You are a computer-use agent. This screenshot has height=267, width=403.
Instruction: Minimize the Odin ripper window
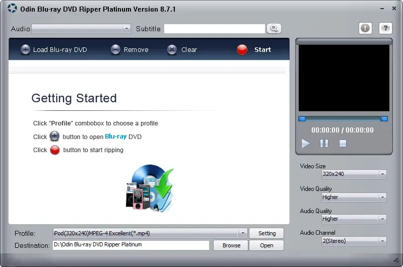382,9
